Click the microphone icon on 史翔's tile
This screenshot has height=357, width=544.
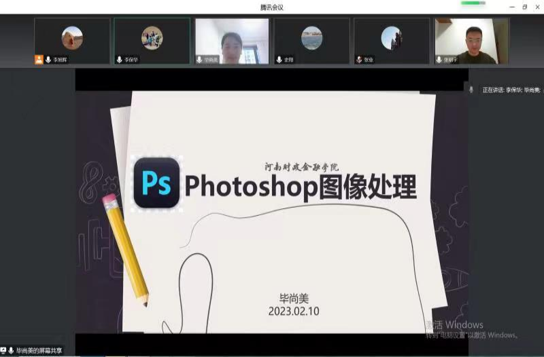pos(279,60)
